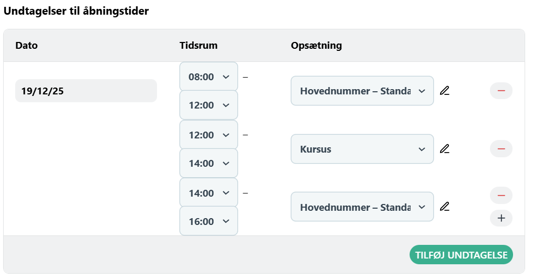This screenshot has height=280, width=533.
Task: Click the Tidsrum column header
Action: tap(198, 46)
